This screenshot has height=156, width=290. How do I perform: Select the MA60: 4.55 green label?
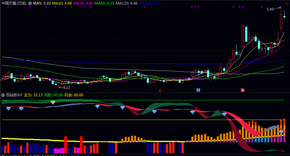105,3
